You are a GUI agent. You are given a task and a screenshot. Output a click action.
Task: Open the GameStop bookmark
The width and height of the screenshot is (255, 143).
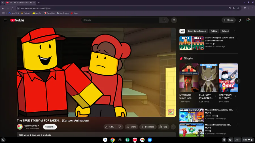(x=49, y=13)
